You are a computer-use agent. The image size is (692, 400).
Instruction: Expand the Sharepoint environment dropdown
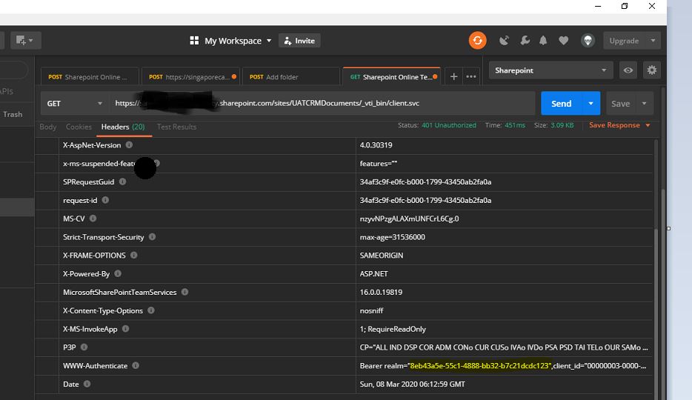[x=550, y=70]
